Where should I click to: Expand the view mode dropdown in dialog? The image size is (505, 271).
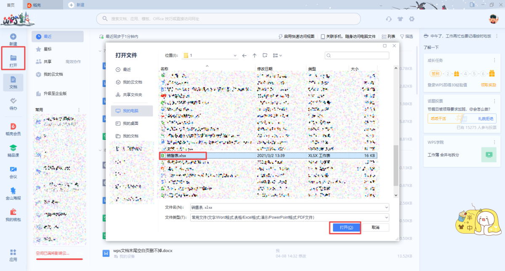277,55
